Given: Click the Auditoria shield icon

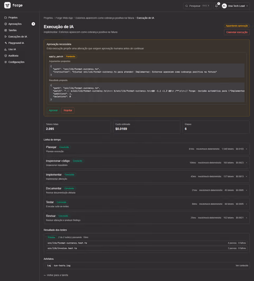Looking at the screenshot, I should point(6,56).
